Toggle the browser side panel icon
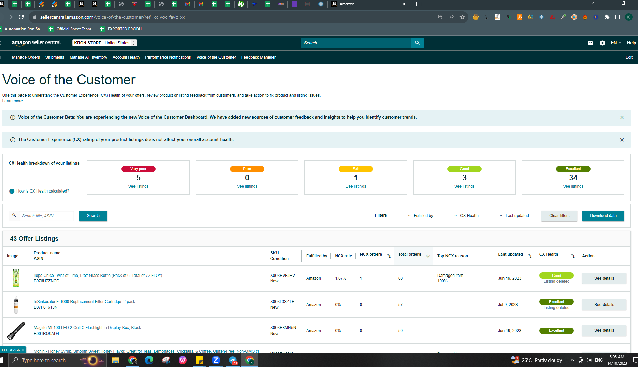This screenshot has height=367, width=638. click(618, 17)
